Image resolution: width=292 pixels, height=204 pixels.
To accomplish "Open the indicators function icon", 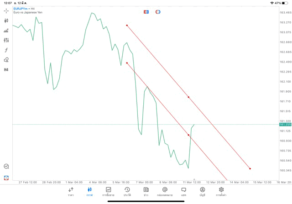I will point(6,50).
